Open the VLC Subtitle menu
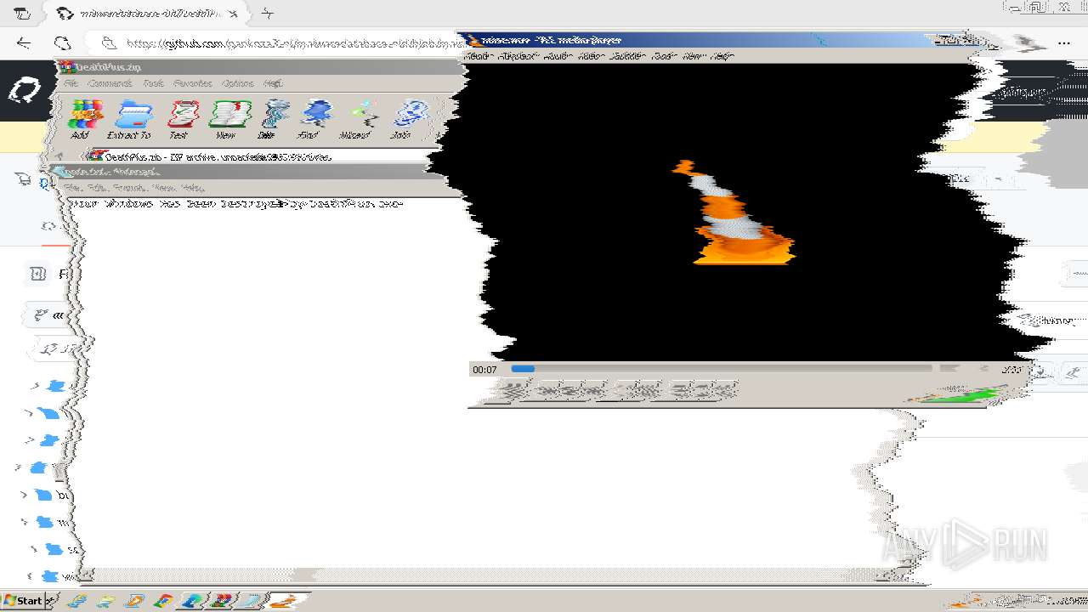The height and width of the screenshot is (612, 1088). pos(628,56)
